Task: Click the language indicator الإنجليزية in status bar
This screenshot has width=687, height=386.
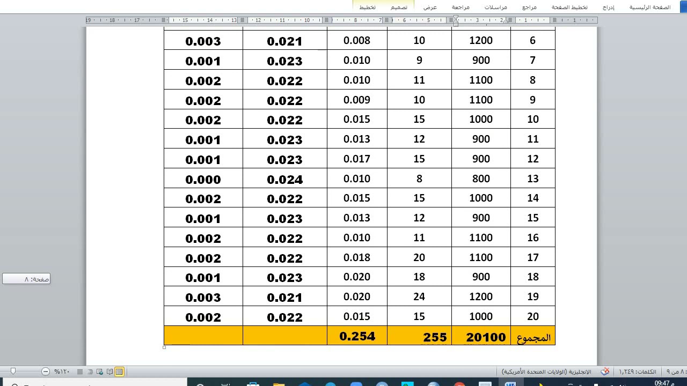Action: (x=546, y=372)
